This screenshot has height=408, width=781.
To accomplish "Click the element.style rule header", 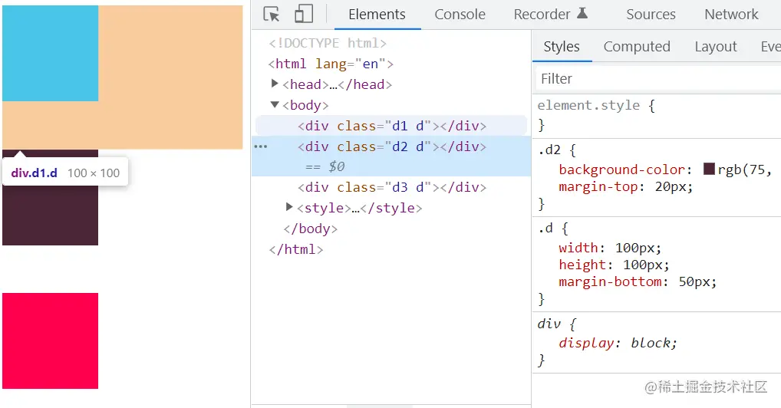I will point(596,105).
